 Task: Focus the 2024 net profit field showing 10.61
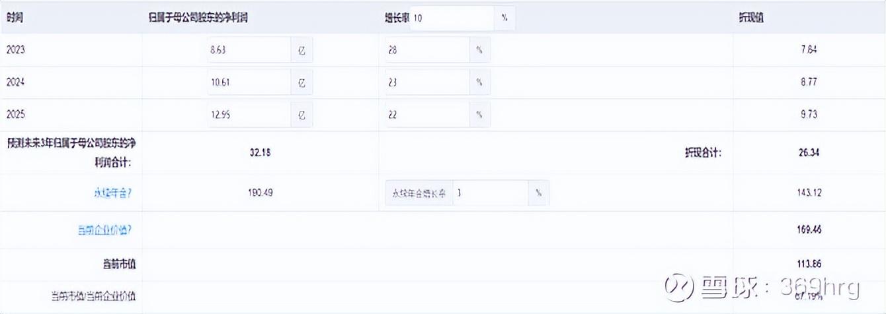point(249,82)
